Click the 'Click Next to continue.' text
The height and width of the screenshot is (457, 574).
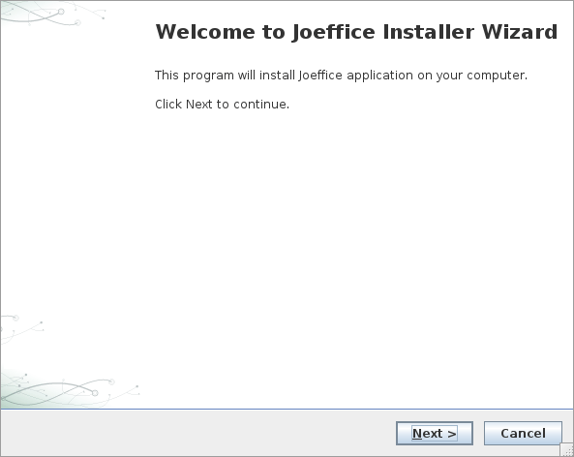click(x=222, y=104)
